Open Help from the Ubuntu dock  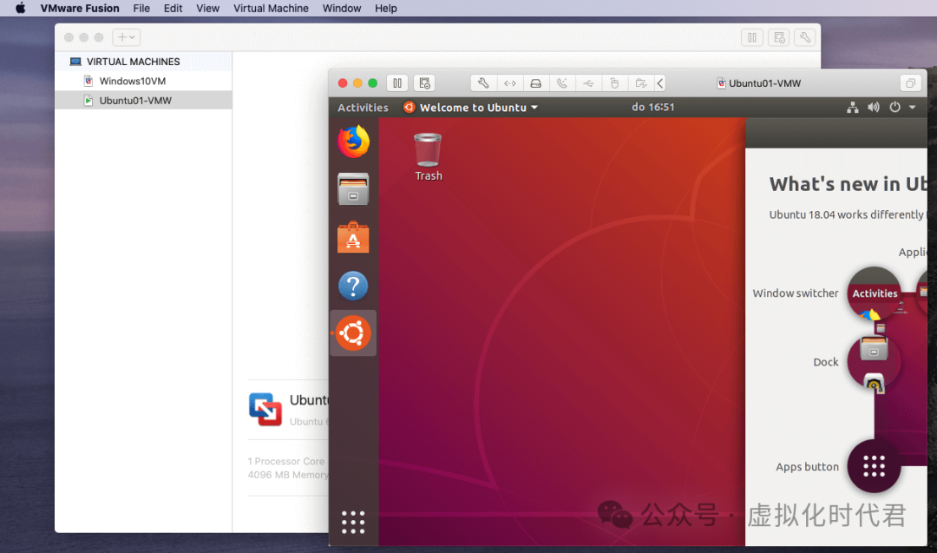tap(353, 286)
